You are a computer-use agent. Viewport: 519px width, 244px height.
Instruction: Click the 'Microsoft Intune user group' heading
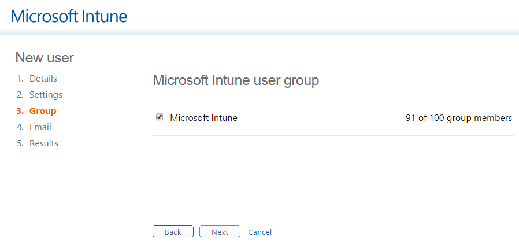click(236, 80)
